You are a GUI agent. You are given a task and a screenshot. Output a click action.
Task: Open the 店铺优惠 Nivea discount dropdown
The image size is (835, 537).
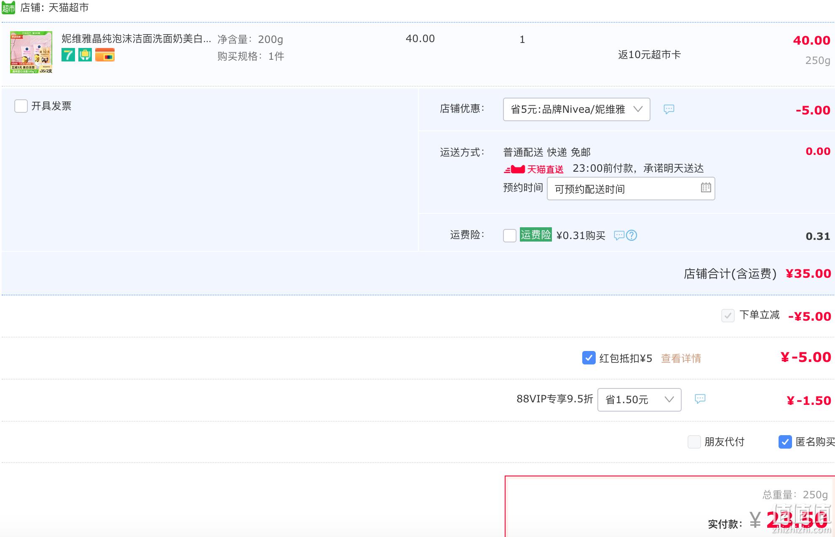pos(576,109)
